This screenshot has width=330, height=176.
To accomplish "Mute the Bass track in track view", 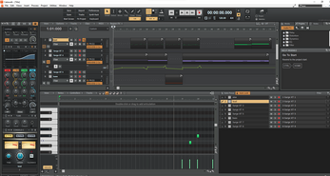I will pos(71,76).
